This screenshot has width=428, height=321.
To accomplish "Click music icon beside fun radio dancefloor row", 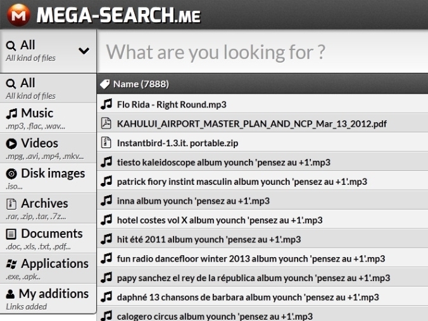I will coord(106,258).
